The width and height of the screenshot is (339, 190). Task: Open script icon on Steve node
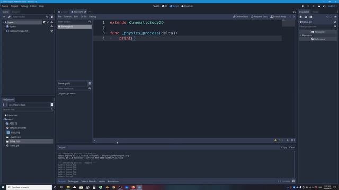pyautogui.click(x=44, y=22)
